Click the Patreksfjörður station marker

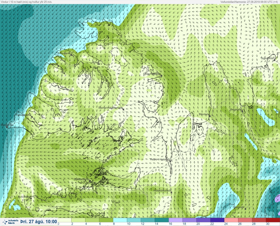32,117
